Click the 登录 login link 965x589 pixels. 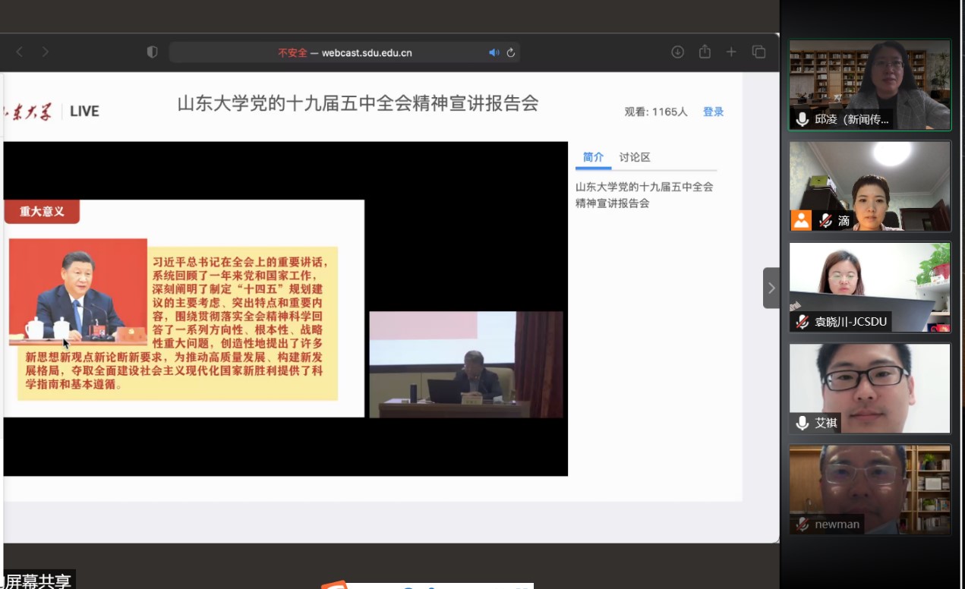click(x=713, y=112)
